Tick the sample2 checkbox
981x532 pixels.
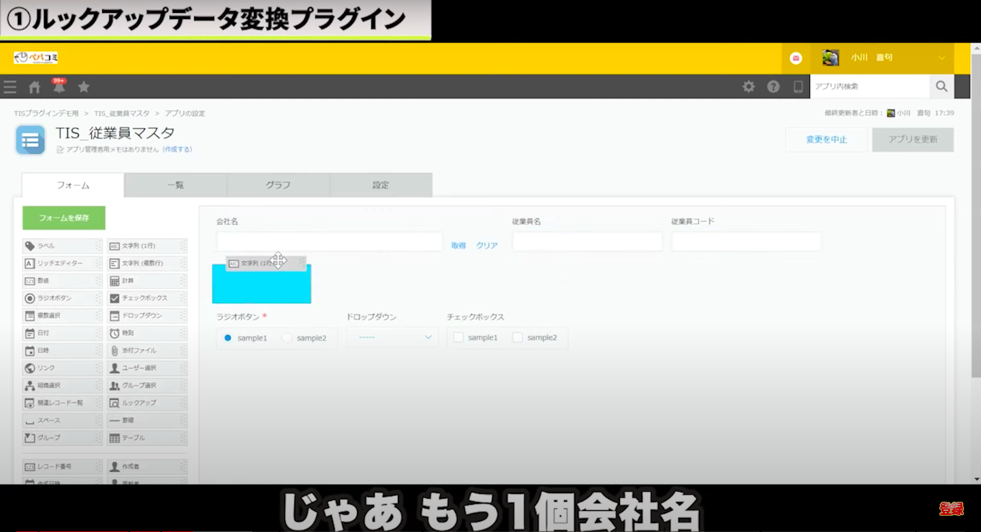(518, 338)
